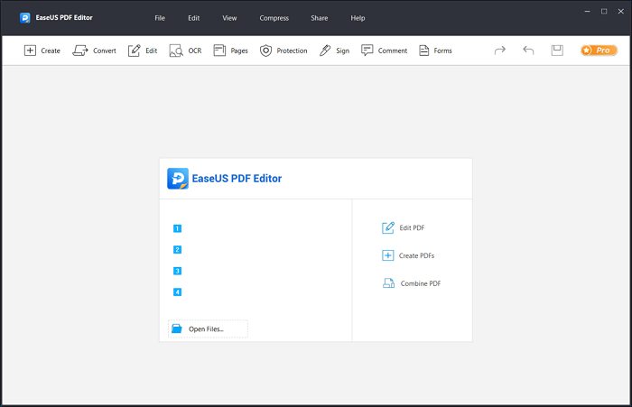The width and height of the screenshot is (632, 407).
Task: Select recent file slot 2
Action: [x=177, y=250]
